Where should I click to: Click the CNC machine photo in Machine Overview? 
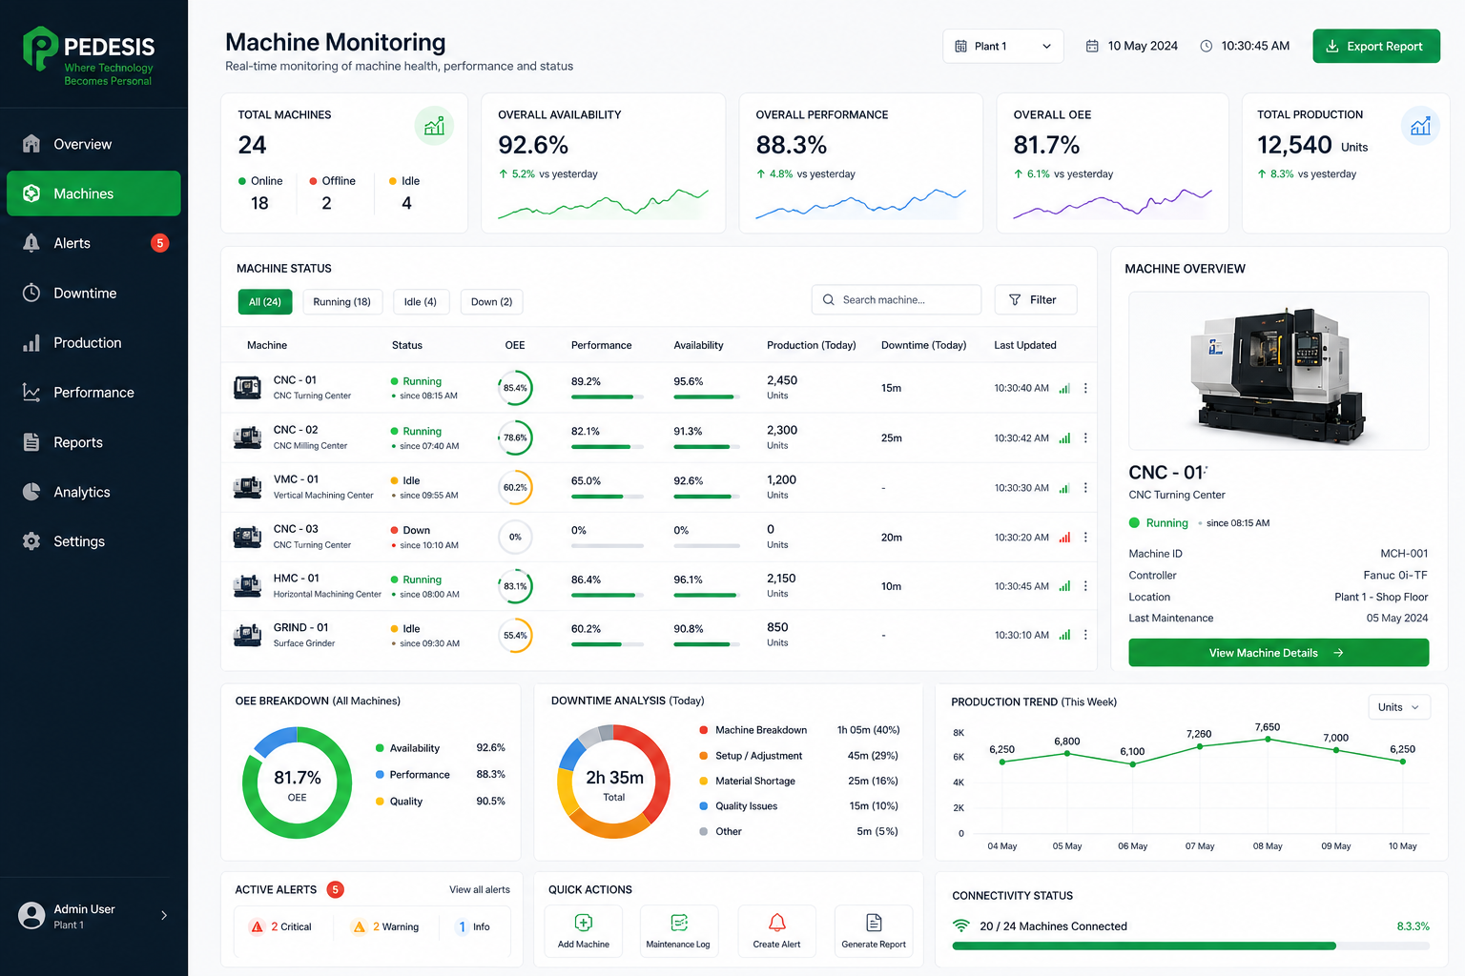(x=1278, y=370)
